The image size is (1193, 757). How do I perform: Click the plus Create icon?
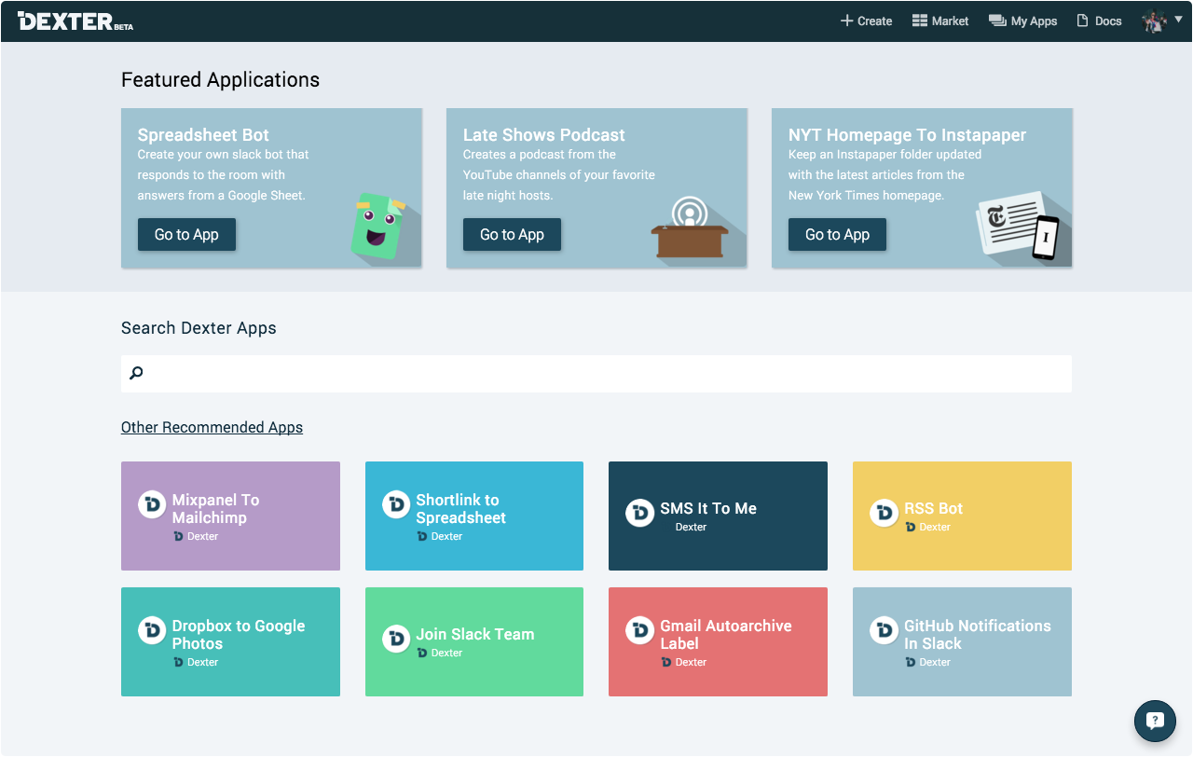(847, 21)
